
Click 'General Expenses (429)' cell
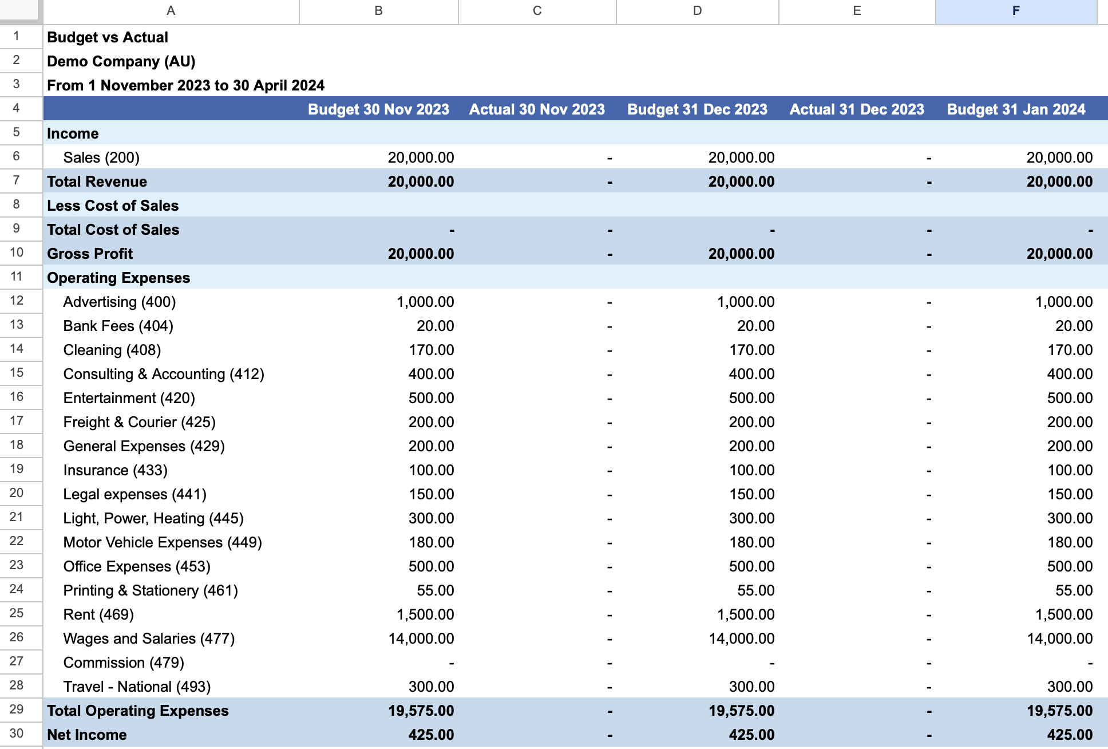click(171, 446)
